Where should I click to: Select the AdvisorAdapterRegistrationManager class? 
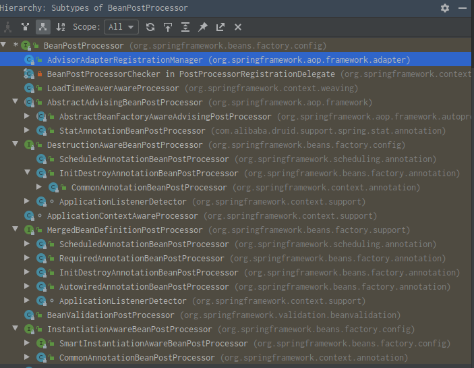(x=125, y=59)
